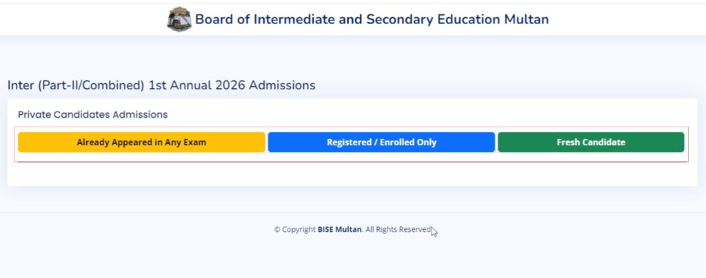The width and height of the screenshot is (706, 278).
Task: Click the word Copyright in the footer
Action: pyautogui.click(x=299, y=229)
